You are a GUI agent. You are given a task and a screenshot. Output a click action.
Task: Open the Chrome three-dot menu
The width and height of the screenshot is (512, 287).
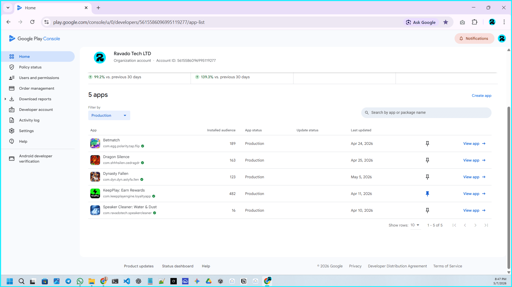504,22
